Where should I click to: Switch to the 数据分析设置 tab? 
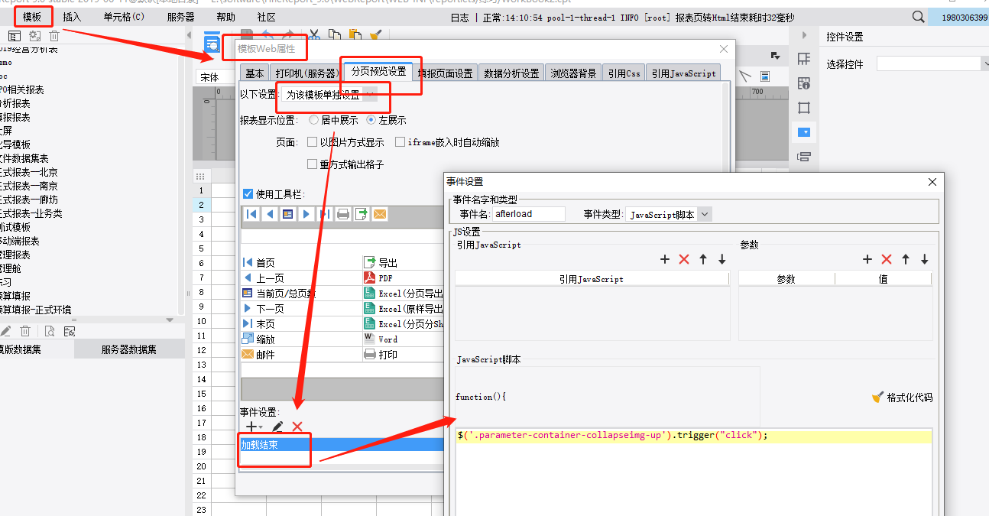pos(511,73)
